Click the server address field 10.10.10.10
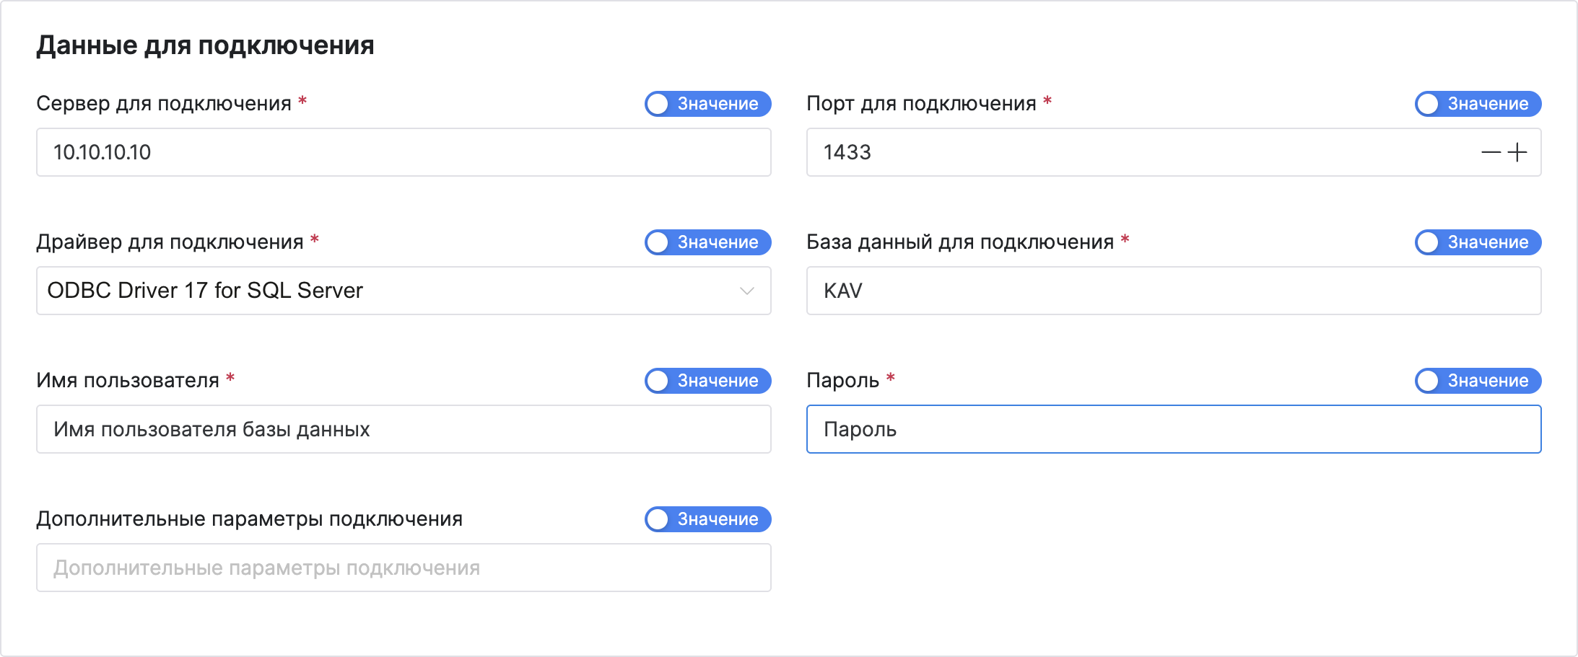This screenshot has height=657, width=1578. click(403, 152)
